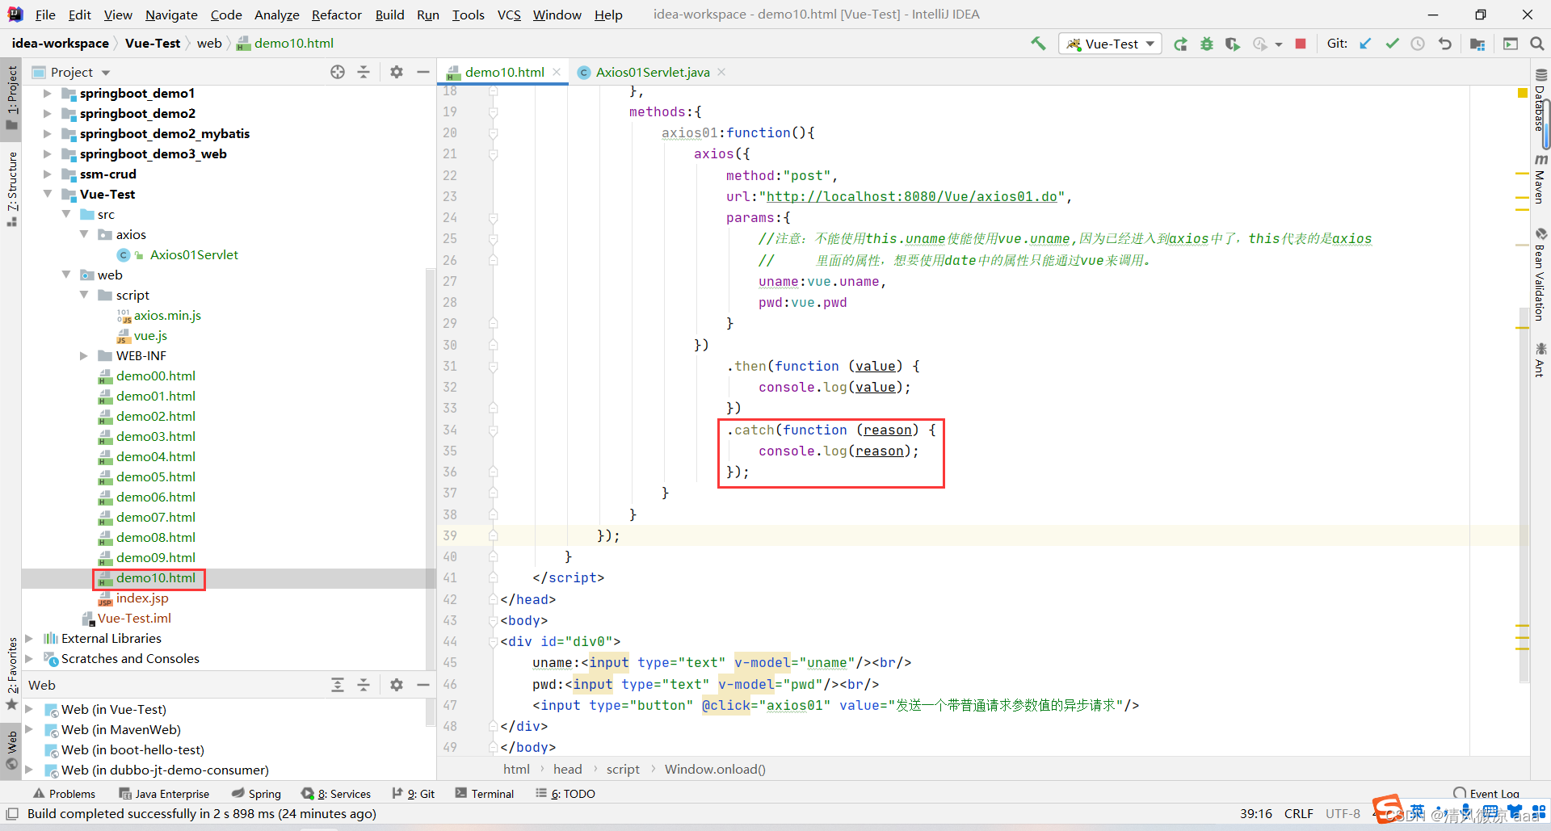Screen dimensions: 1551x831
Task: Hide the Project panel with the minus icon
Action: 422,72
